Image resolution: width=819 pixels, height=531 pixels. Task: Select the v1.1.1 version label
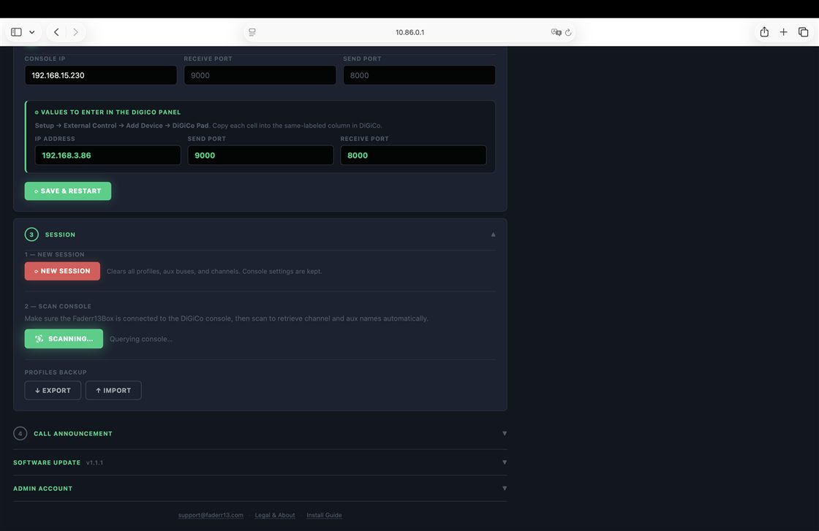click(94, 462)
